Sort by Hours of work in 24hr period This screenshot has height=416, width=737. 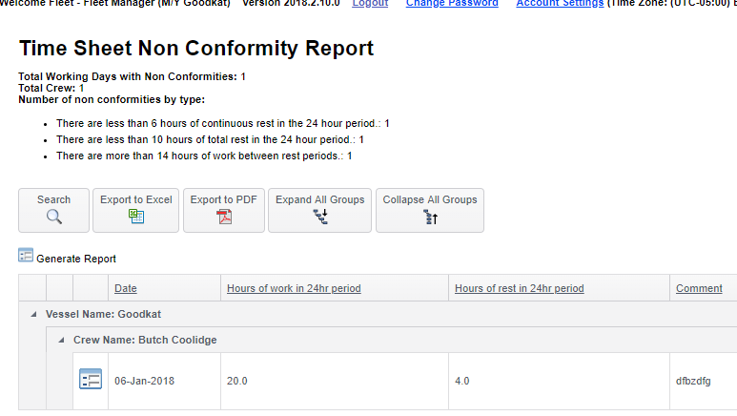pyautogui.click(x=294, y=288)
